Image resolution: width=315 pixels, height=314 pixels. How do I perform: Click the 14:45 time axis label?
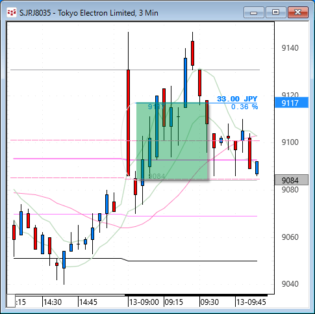(88, 302)
